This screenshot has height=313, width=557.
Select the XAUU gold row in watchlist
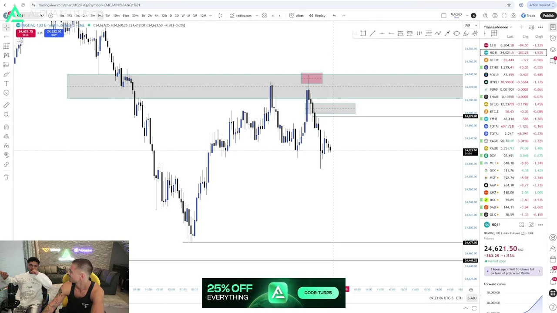click(x=513, y=148)
